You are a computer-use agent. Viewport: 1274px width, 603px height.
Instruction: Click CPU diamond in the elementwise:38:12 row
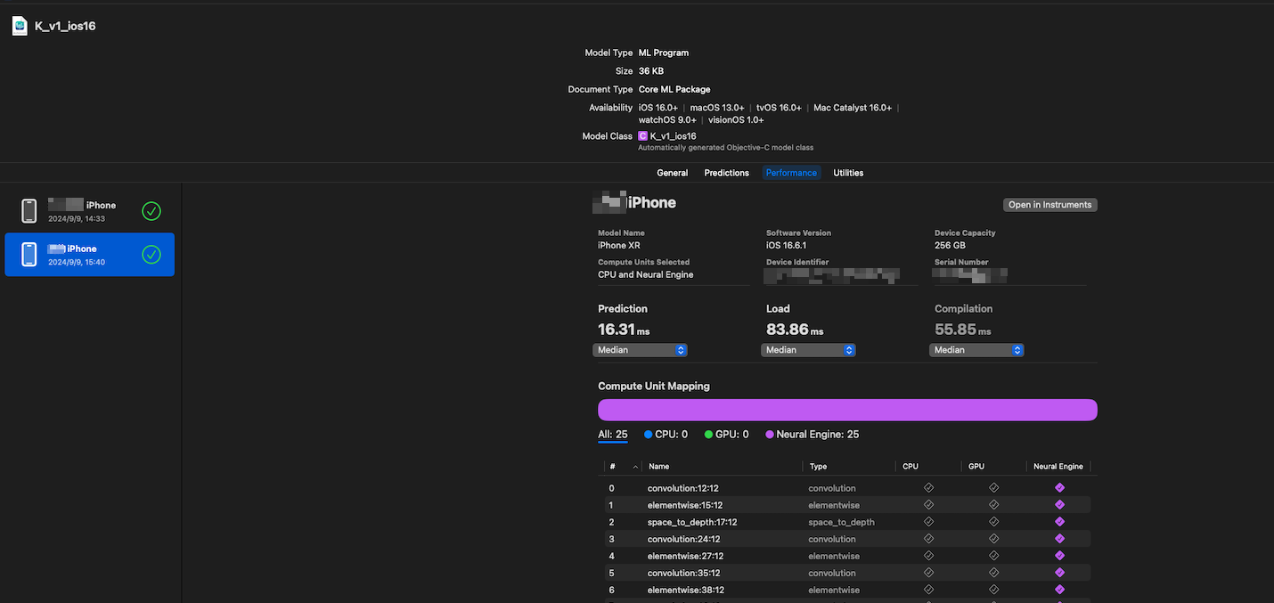pos(928,590)
